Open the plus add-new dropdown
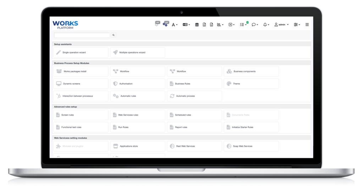This screenshot has width=363, height=187. 231,25
